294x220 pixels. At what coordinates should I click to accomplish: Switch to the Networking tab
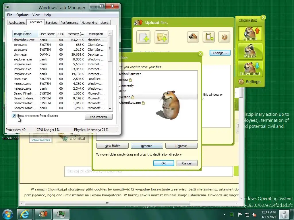pos(89,23)
